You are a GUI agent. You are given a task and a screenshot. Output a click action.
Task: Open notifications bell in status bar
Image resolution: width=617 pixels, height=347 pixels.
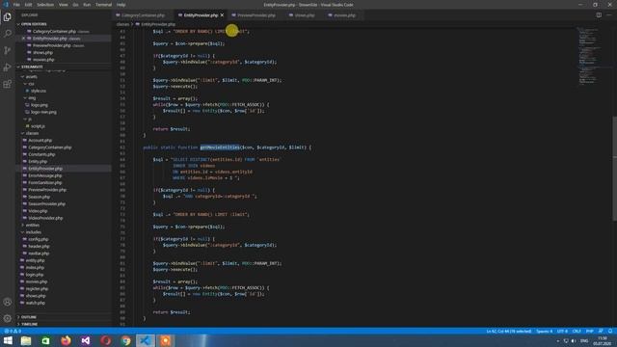[x=610, y=332]
